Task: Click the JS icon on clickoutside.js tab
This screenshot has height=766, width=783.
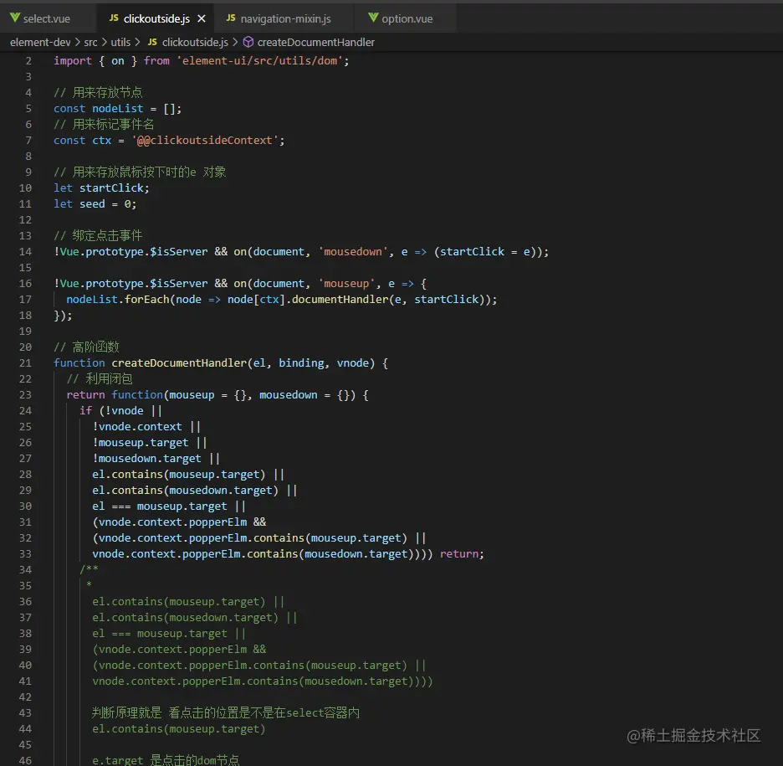Action: (114, 18)
